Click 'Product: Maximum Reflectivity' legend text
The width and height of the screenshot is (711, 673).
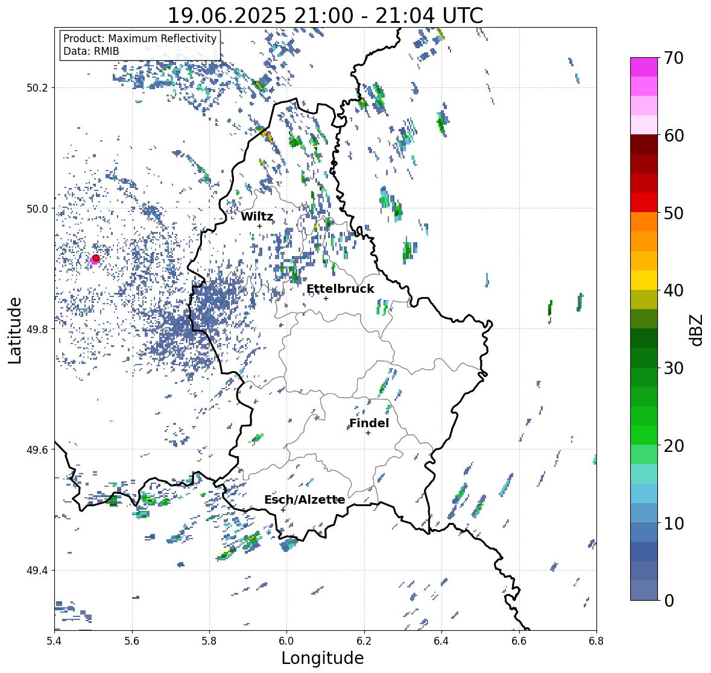tap(140, 39)
